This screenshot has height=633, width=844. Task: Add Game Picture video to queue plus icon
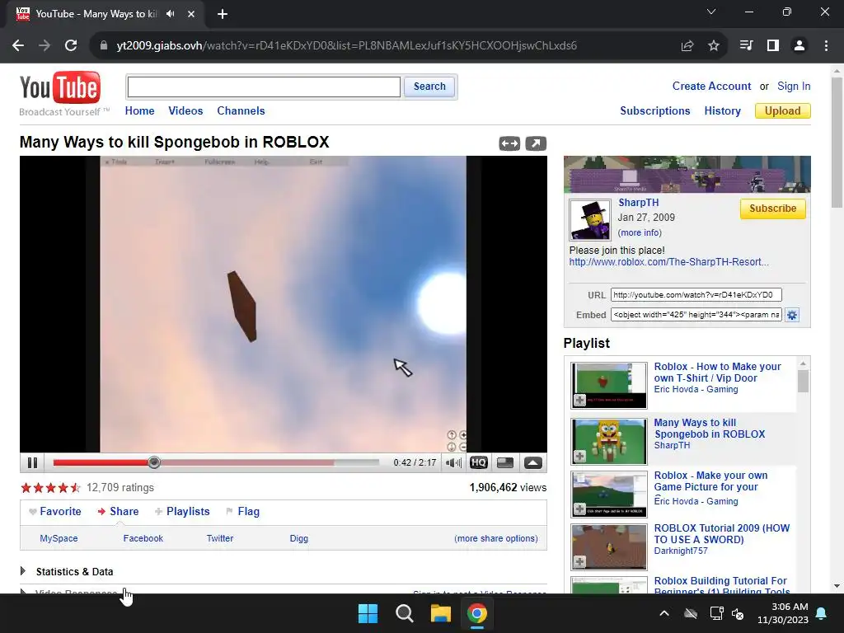[579, 509]
